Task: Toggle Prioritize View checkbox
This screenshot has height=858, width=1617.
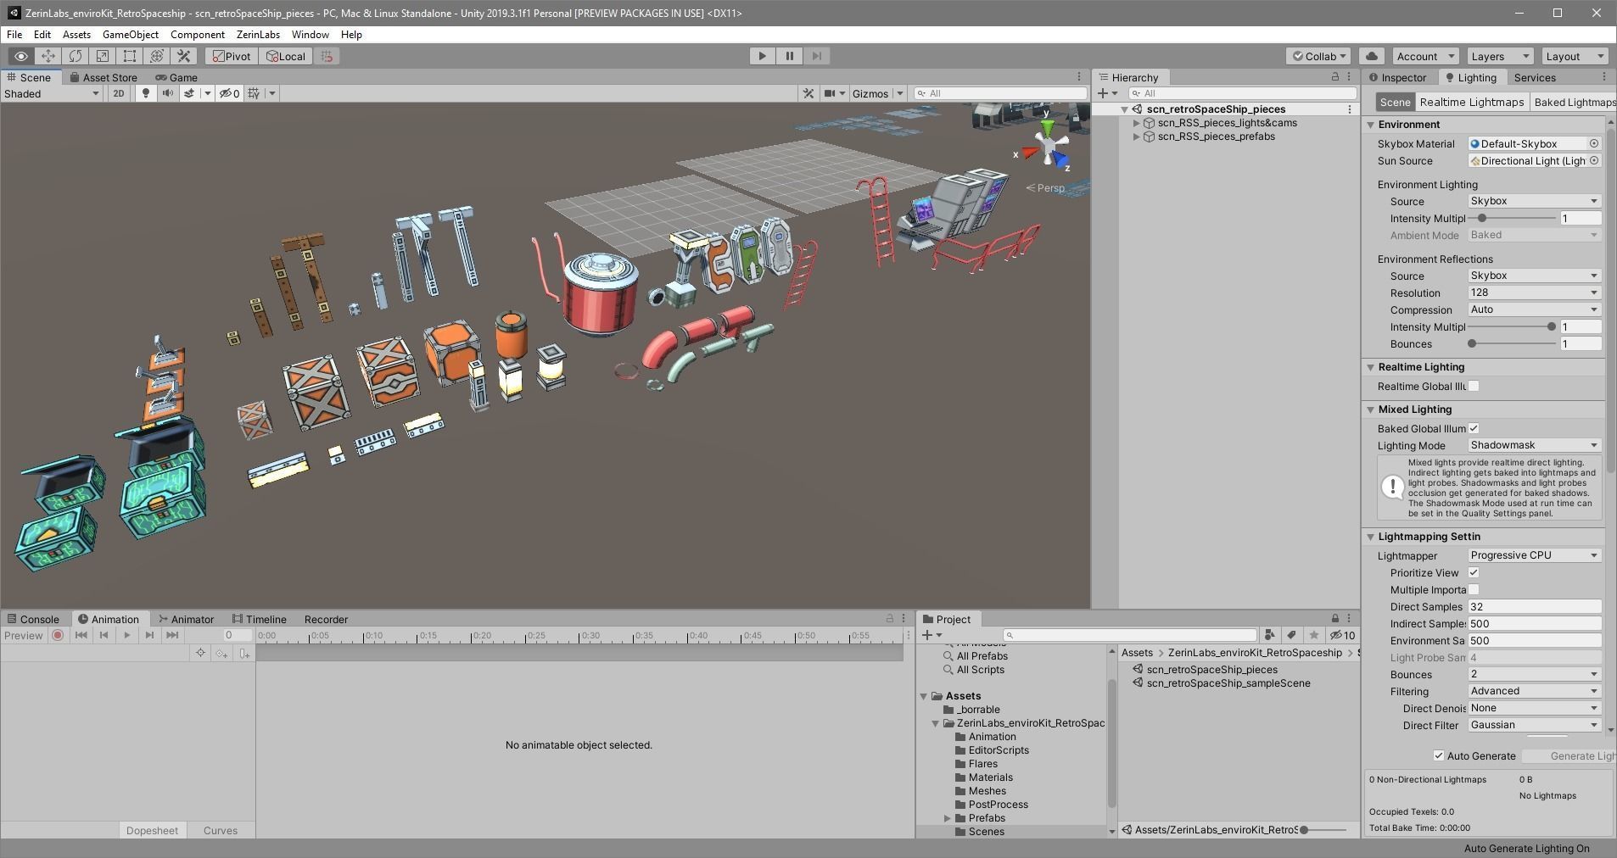Action: [1474, 572]
